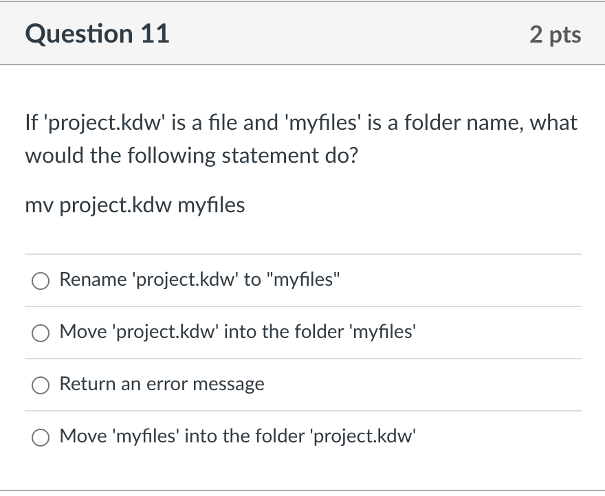Click the answer text 'Return an error message'

click(162, 384)
